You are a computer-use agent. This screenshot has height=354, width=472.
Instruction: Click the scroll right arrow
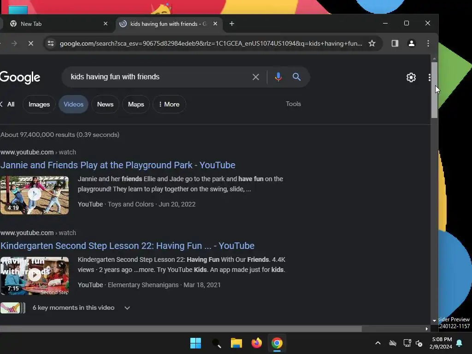[426, 329]
